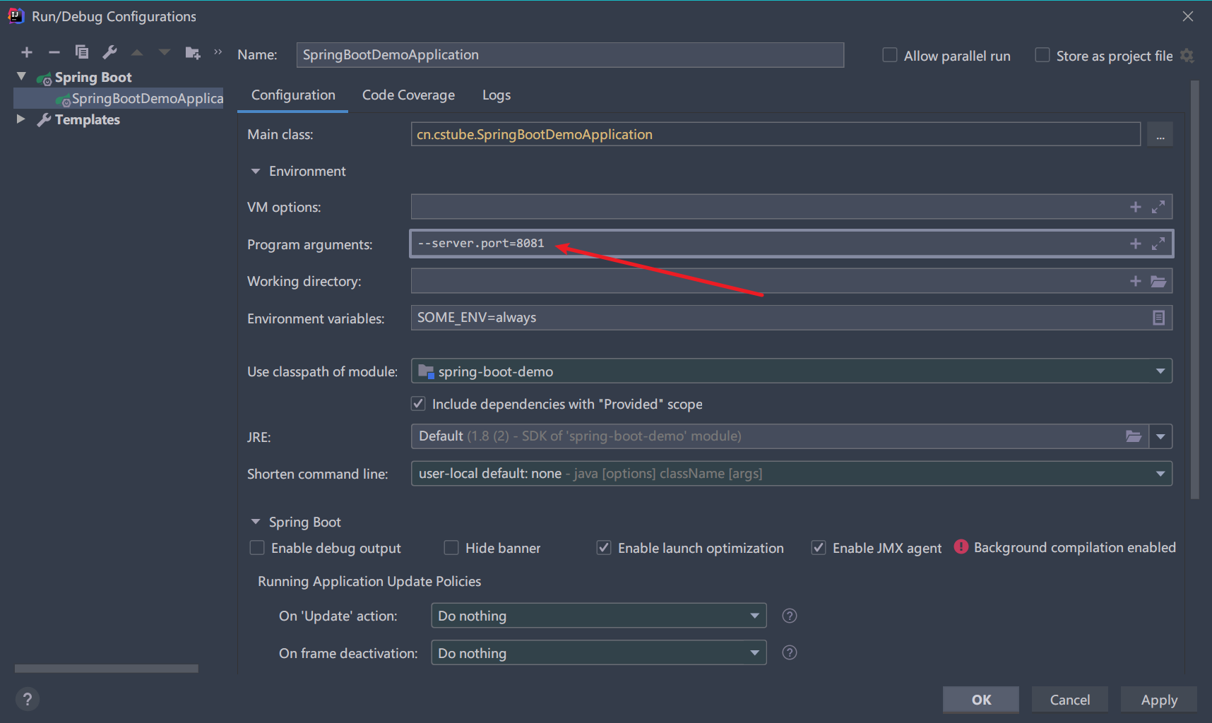Click the Main class field
Image resolution: width=1212 pixels, height=723 pixels.
pyautogui.click(x=776, y=134)
